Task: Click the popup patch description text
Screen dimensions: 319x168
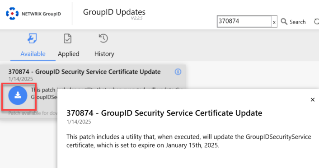Action: click(188, 141)
